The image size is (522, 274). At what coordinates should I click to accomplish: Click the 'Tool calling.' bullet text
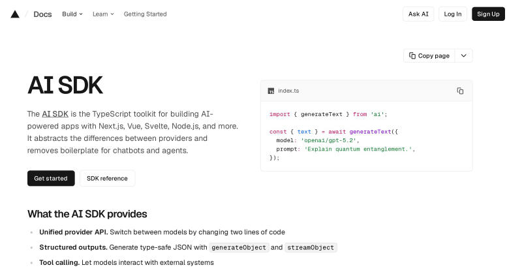tap(59, 262)
